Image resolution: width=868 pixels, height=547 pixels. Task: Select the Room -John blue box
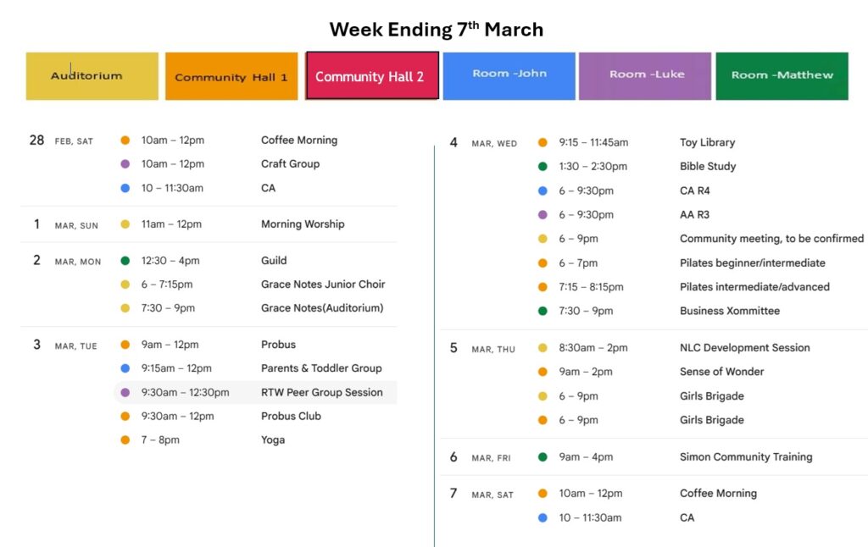[x=509, y=76]
